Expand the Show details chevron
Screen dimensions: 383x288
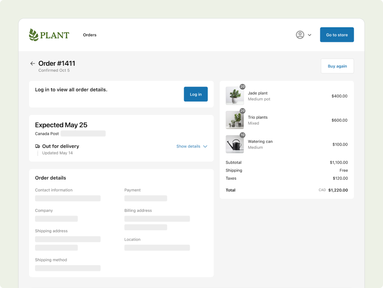[205, 146]
